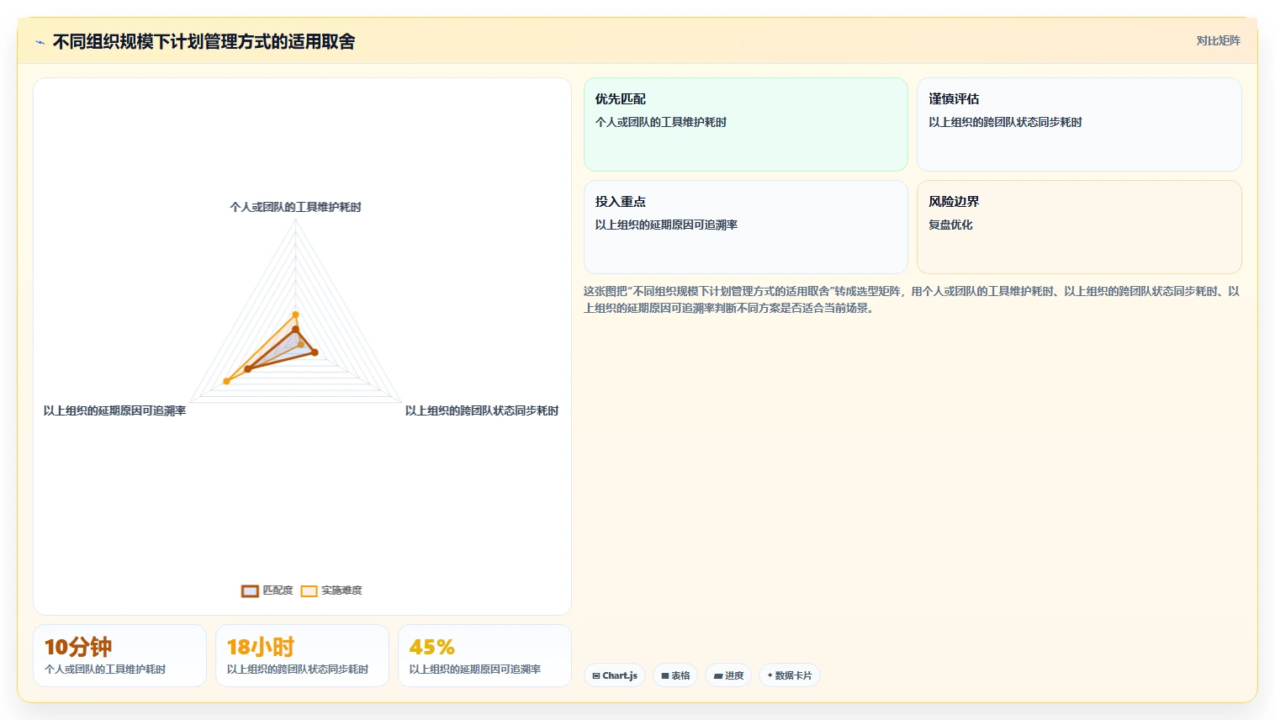
Task: Click the description paragraph below the matrix cards
Action: click(912, 299)
